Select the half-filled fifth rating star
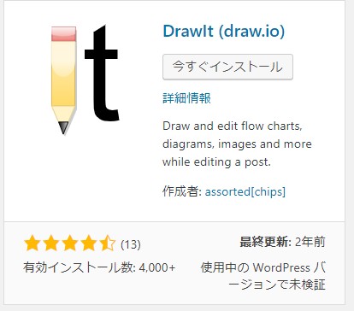The width and height of the screenshot is (354, 311). [x=108, y=244]
